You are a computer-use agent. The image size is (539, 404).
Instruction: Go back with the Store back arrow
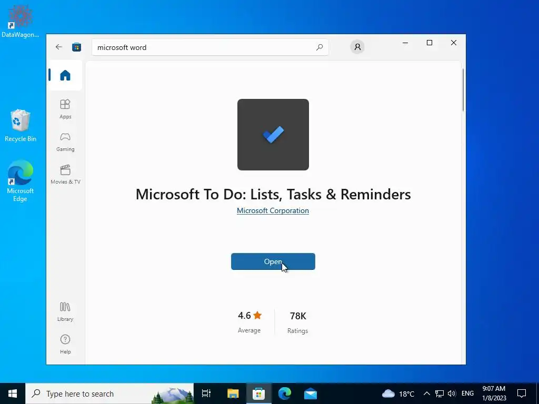click(59, 47)
